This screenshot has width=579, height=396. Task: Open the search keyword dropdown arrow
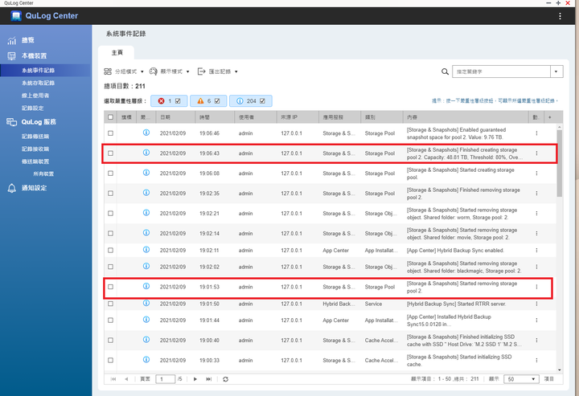[556, 71]
